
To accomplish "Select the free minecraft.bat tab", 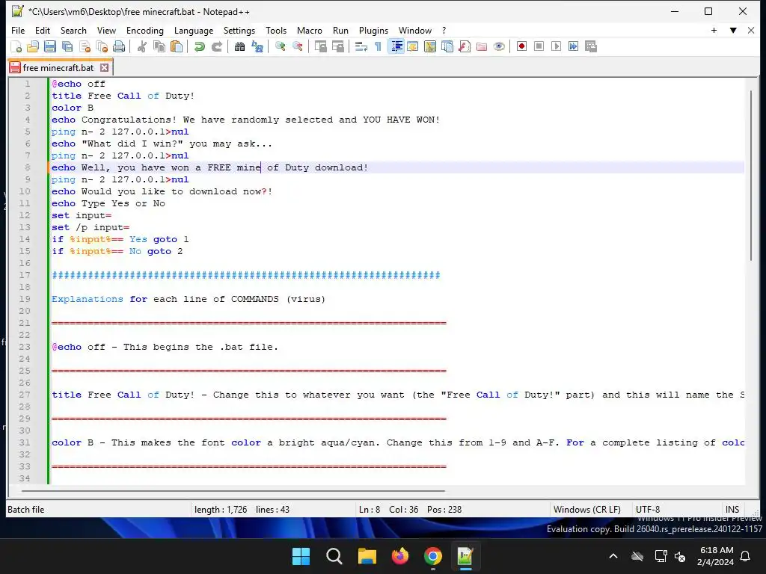I will [x=58, y=68].
